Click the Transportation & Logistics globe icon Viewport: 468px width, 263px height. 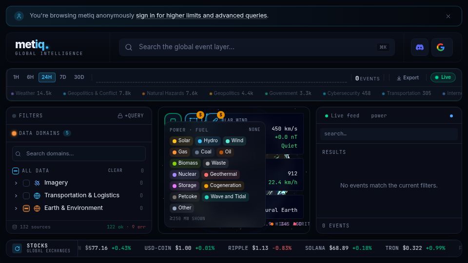point(37,196)
